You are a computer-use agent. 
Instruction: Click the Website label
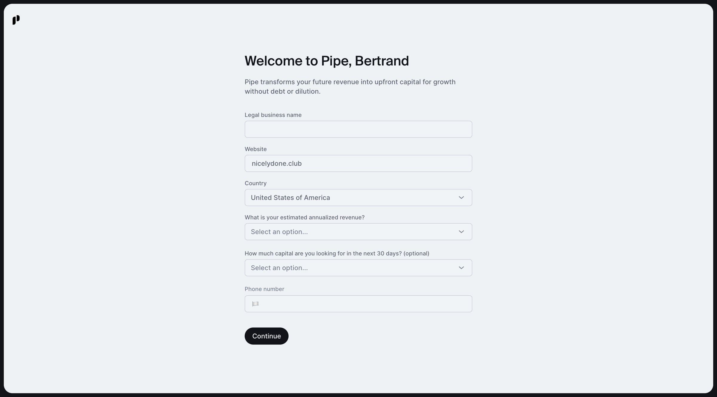256,149
